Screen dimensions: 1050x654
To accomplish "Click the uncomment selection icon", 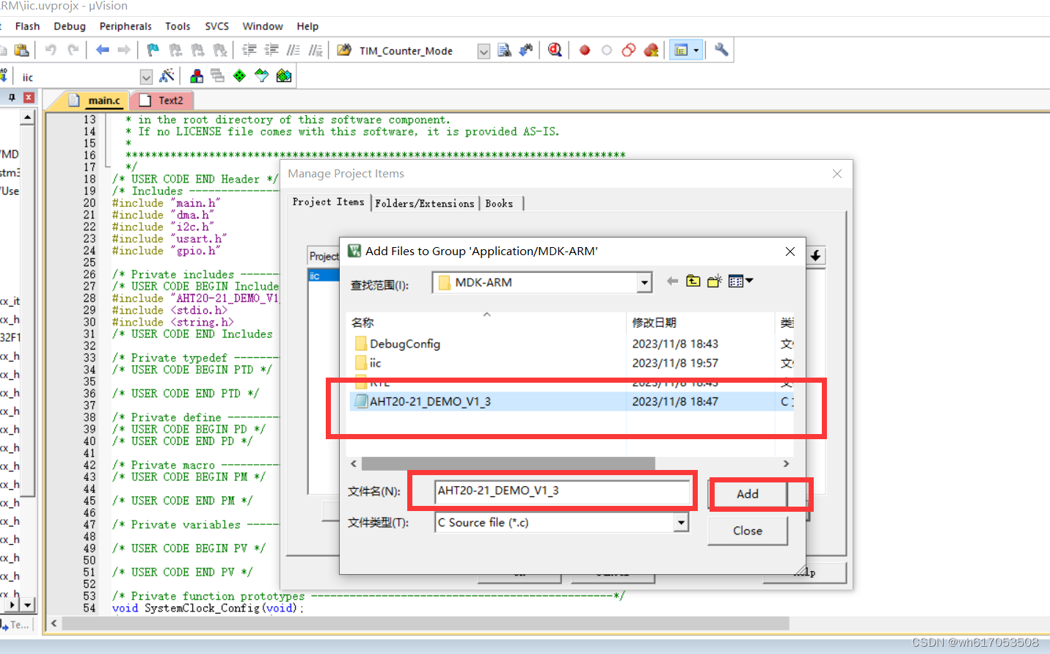I will (x=316, y=50).
